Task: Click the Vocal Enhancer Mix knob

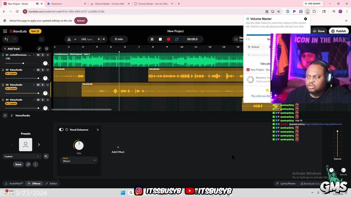Action: (x=79, y=145)
